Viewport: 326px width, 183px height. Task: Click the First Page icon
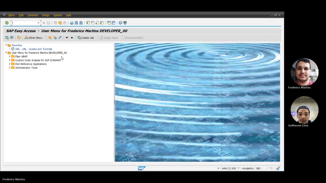click(88, 23)
